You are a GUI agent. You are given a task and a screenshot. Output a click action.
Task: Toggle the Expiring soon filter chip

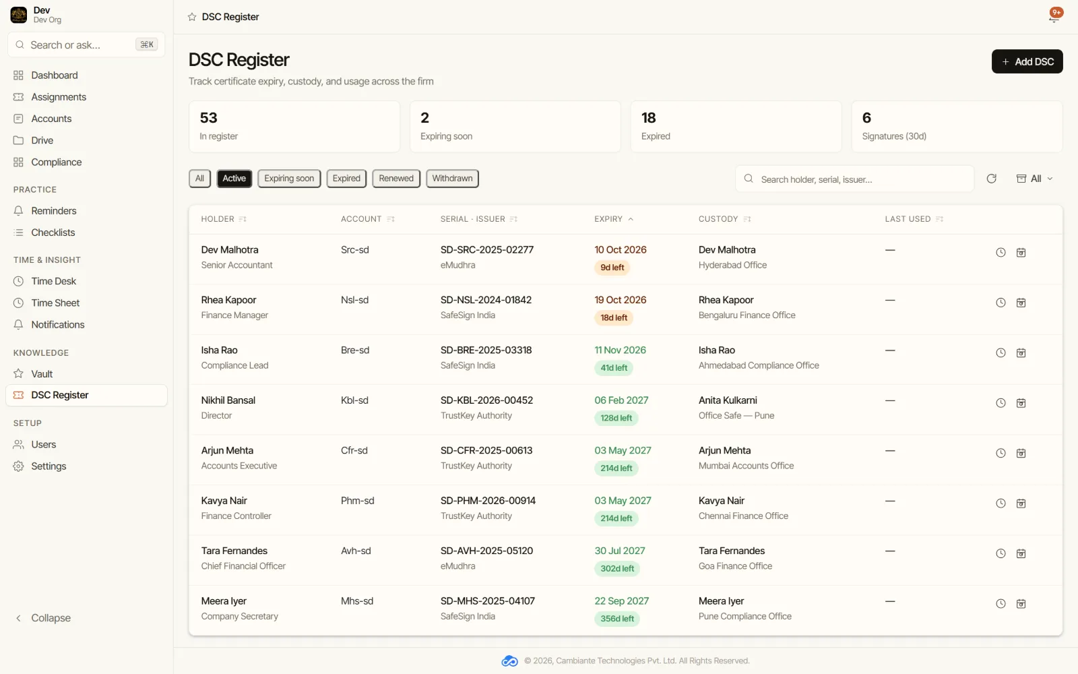pos(289,179)
